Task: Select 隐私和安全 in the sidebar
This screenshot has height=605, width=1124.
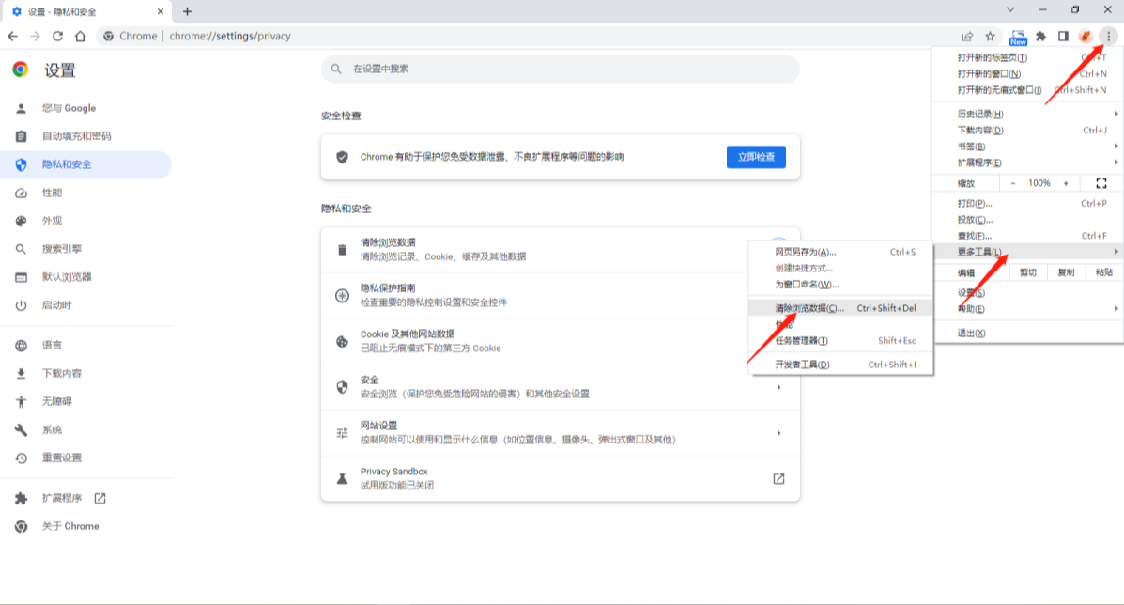Action: pyautogui.click(x=86, y=164)
